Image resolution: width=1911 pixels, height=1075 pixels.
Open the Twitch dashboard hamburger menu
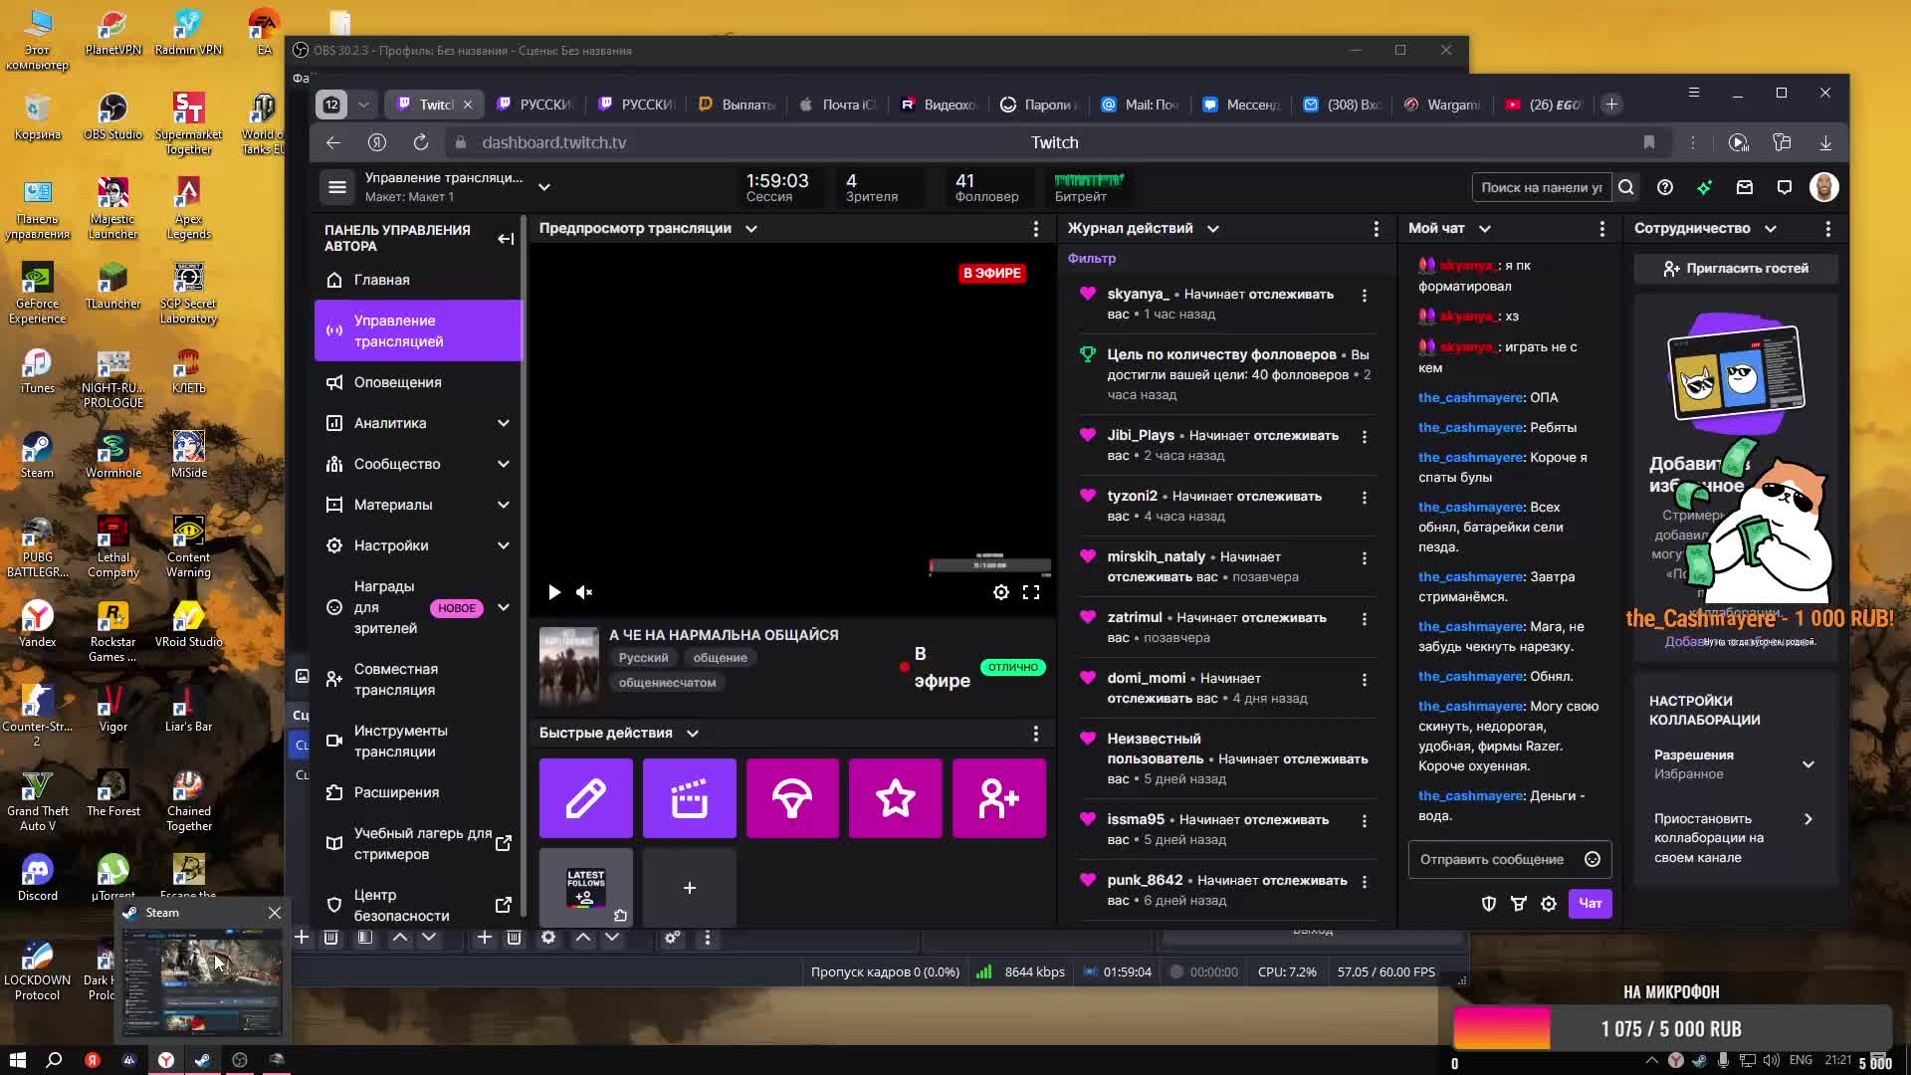click(337, 187)
